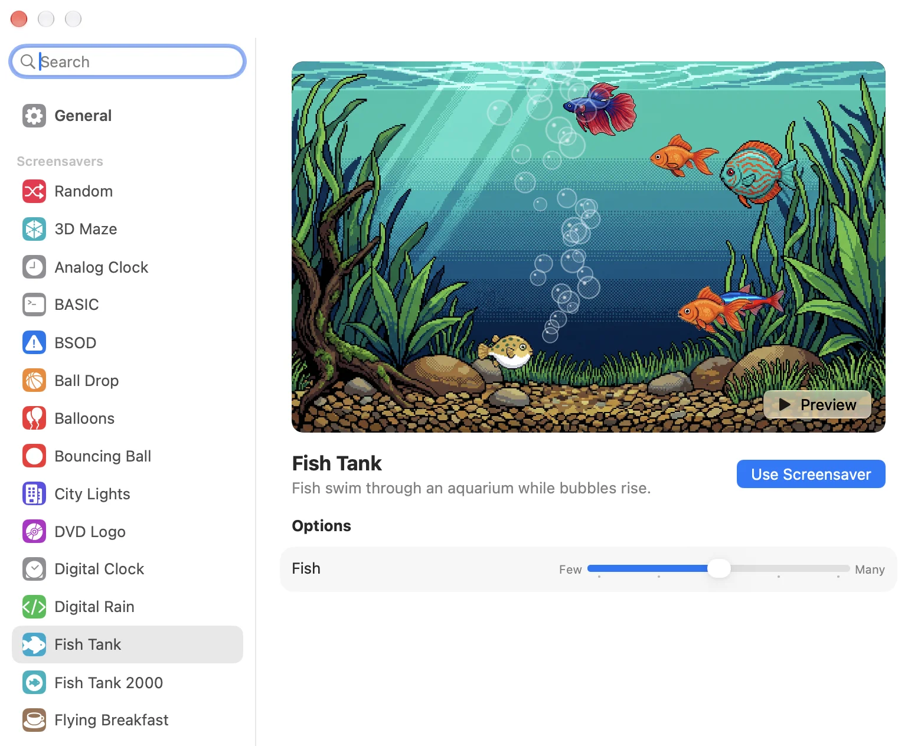
Task: Click the Digital Clock icon
Action: (x=34, y=569)
